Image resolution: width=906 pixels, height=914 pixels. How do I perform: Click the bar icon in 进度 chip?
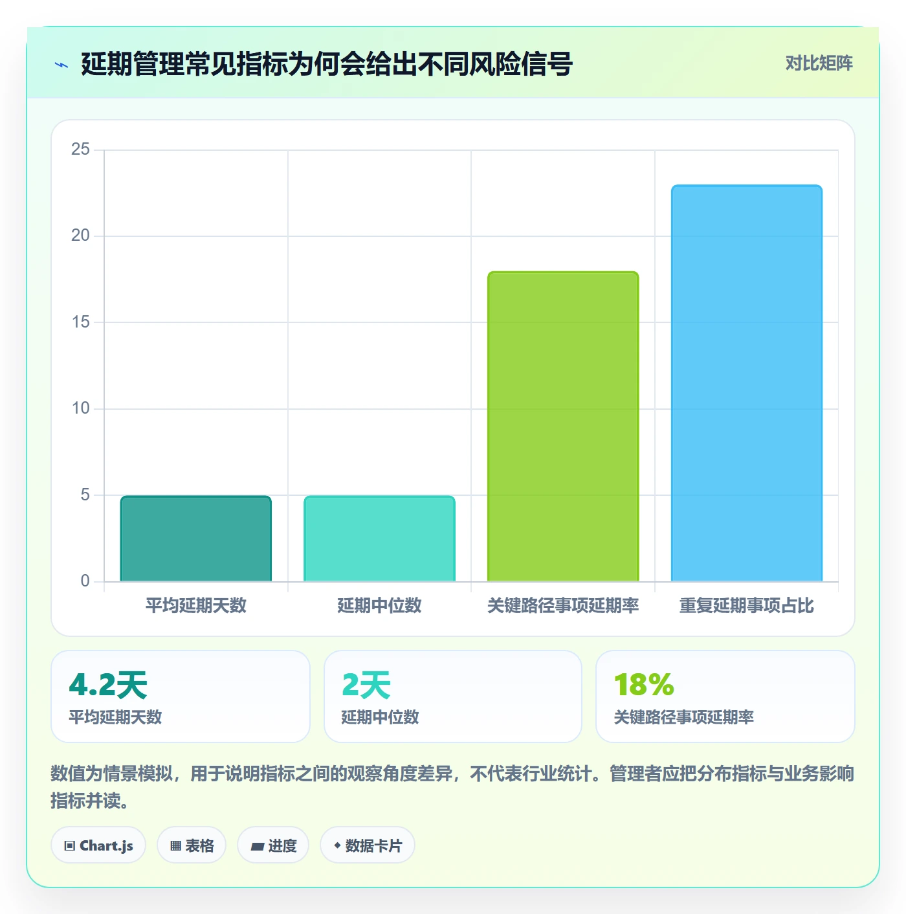tap(257, 846)
